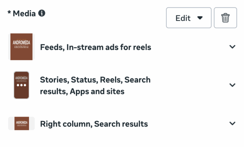Screen dimensions: 244x147
Task: Click "Stories, Status, Reels, Search" text
Action: point(95,80)
